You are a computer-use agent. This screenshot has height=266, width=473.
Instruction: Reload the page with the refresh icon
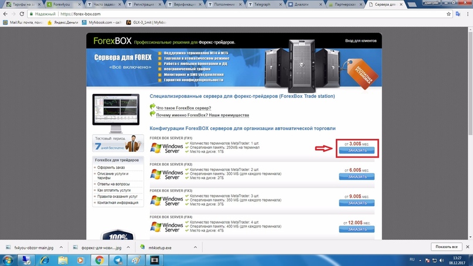(x=22, y=14)
